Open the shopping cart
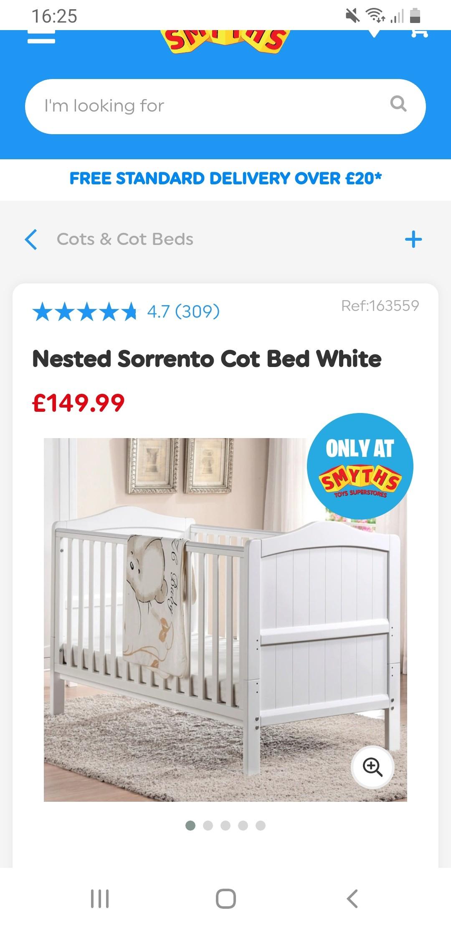 coord(419,33)
